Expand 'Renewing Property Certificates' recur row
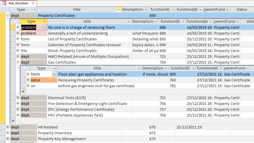Viewport: 254px width, 143px height. [28, 80]
